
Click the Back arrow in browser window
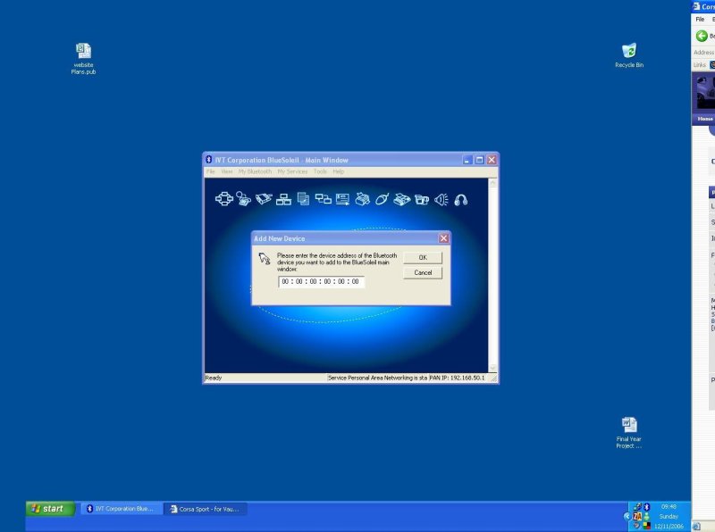pyautogui.click(x=702, y=36)
